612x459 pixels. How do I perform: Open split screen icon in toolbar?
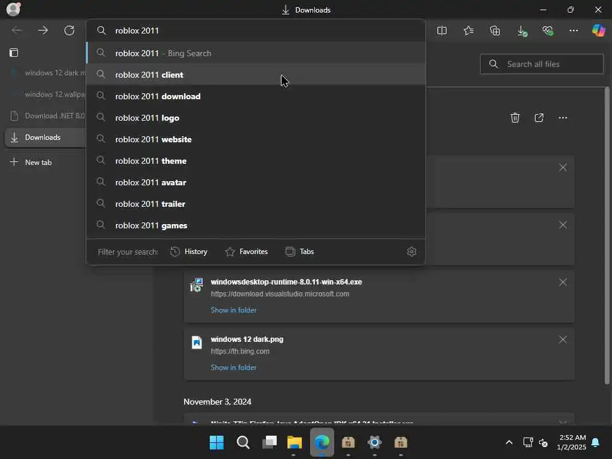pos(442,30)
